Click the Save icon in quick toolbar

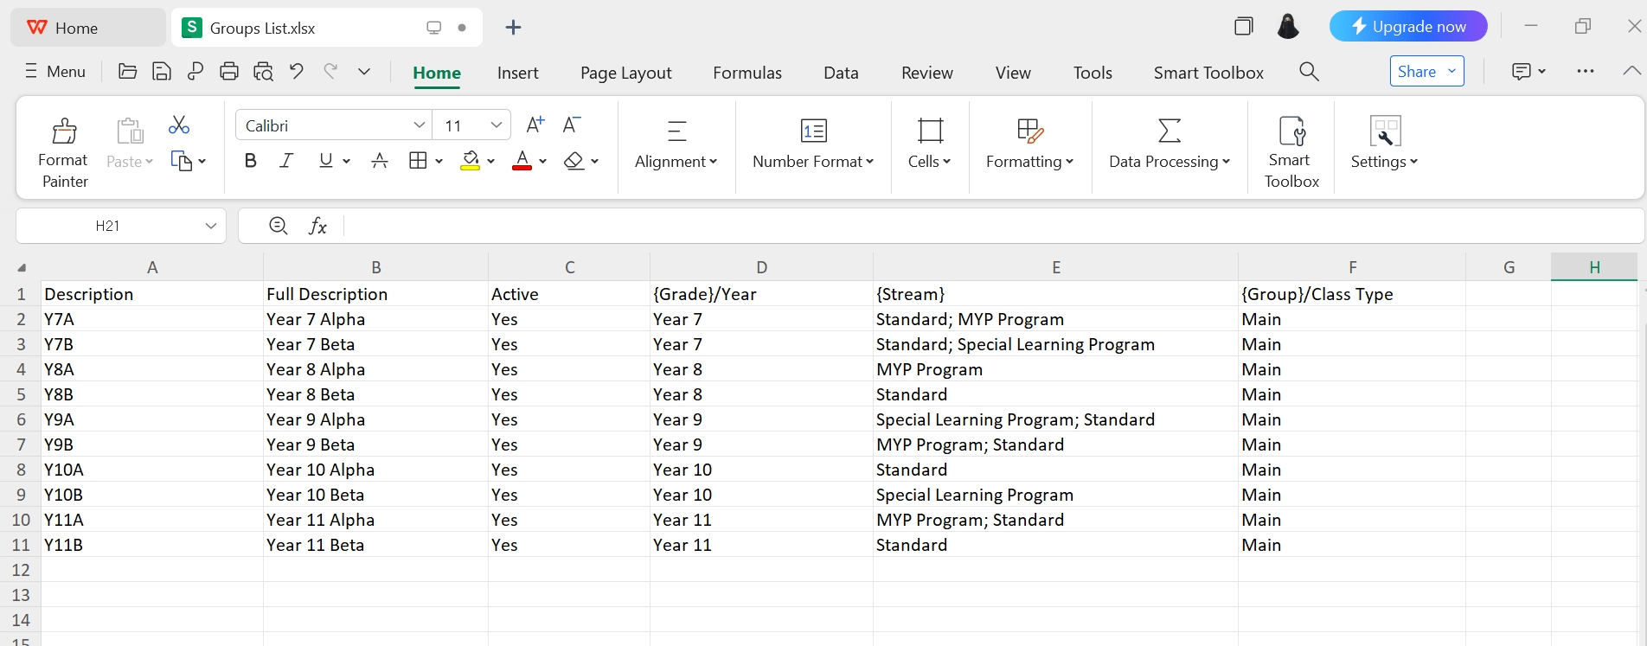(x=162, y=72)
